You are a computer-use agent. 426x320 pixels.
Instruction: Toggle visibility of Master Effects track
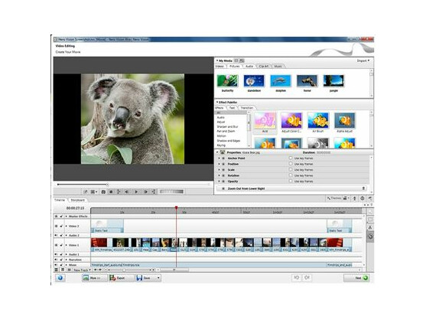(57, 217)
